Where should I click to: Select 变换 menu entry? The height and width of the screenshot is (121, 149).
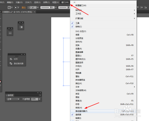(x=103, y=45)
